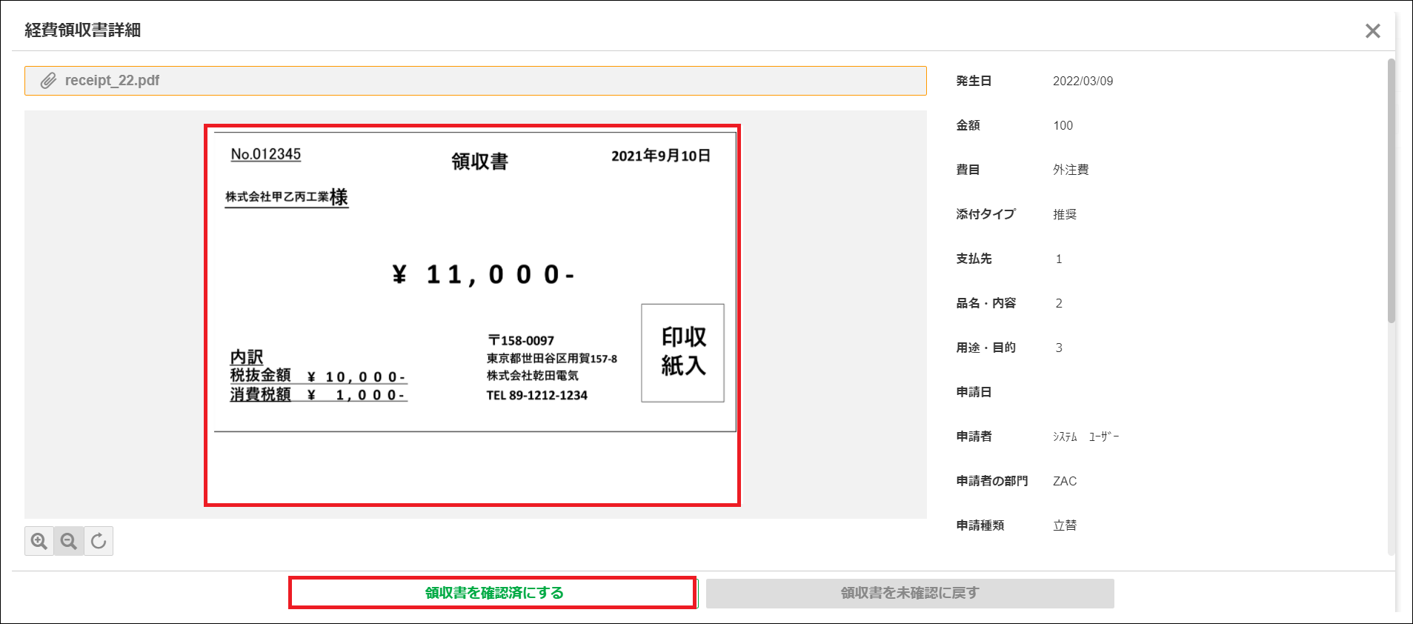Click the 経費領収書詳細 dialog title
Image resolution: width=1413 pixels, height=624 pixels.
click(x=83, y=30)
